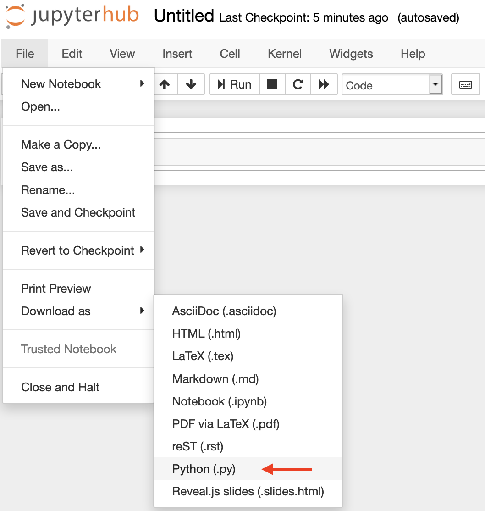Screen dimensions: 485x511
Task: Click the move cell up arrow icon
Action: click(165, 84)
